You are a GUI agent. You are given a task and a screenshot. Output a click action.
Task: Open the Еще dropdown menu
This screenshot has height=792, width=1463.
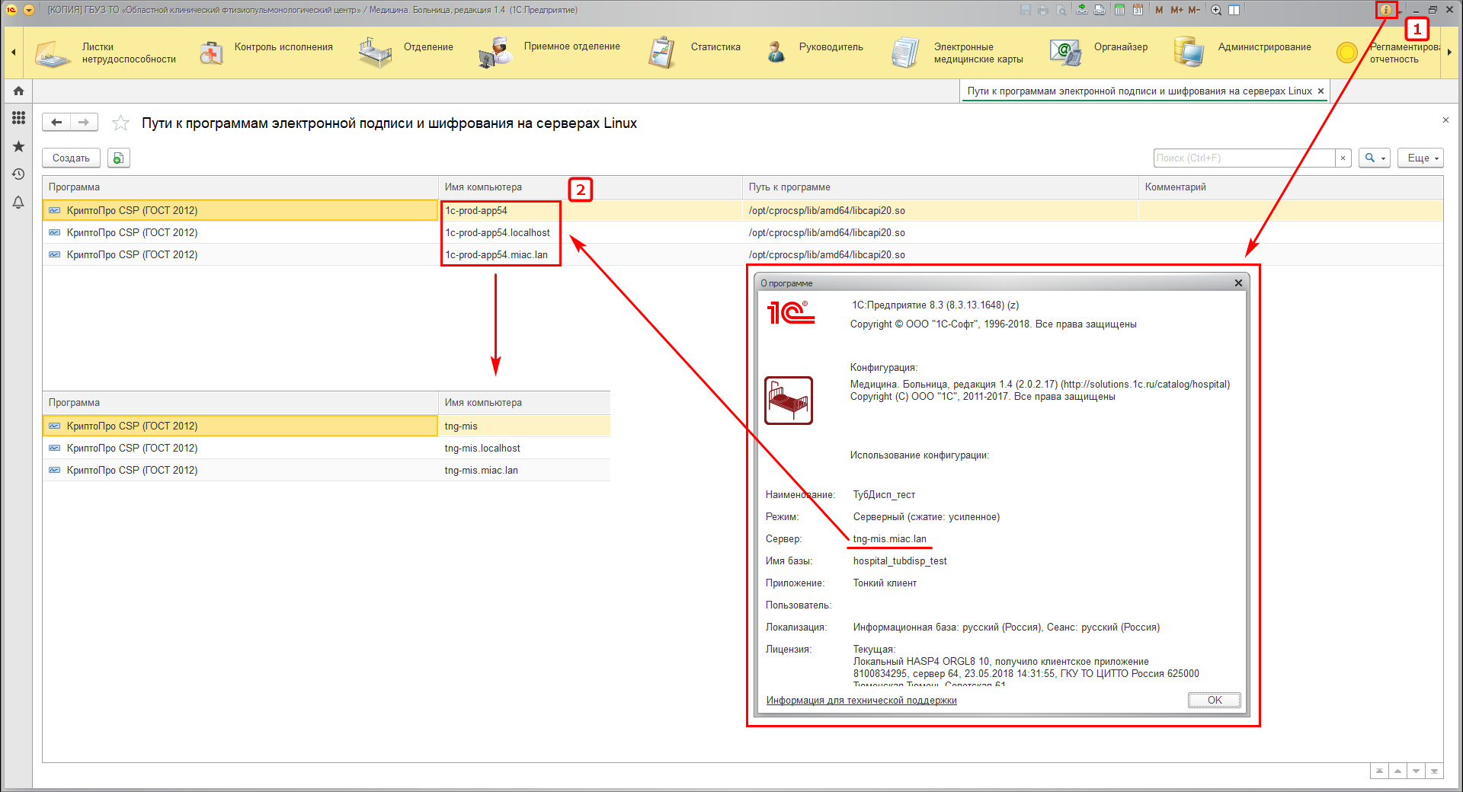point(1421,158)
